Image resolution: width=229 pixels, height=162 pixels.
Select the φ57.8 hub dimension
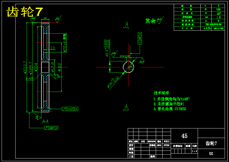click(53, 67)
